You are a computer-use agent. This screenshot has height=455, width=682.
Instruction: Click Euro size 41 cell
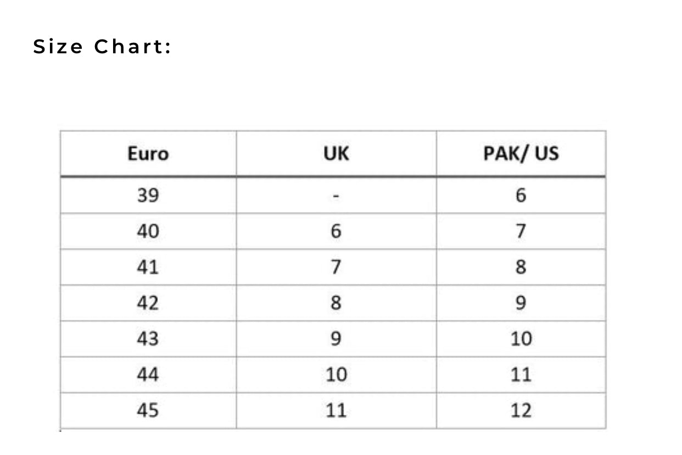148,267
